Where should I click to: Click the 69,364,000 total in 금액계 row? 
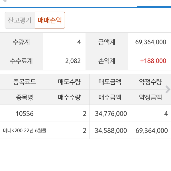[150, 42]
